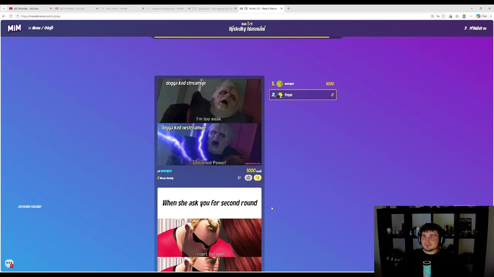The image size is (494, 277).
Task: Mute the Make It Meme tab audio icon
Action: (246, 8)
